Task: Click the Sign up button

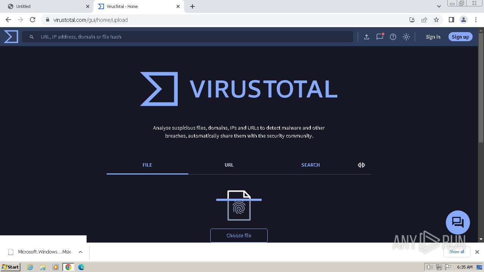Action: click(460, 37)
